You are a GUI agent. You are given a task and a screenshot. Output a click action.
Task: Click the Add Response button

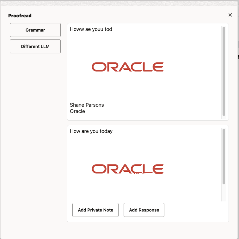click(x=144, y=210)
